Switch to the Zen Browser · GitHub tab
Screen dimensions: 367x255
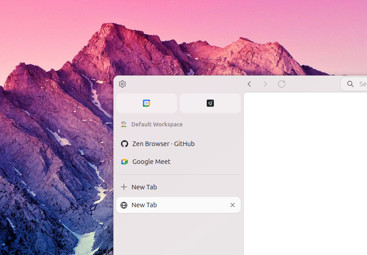tap(178, 144)
